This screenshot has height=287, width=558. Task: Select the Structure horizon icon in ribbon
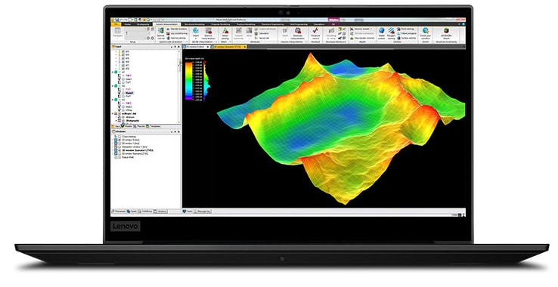[x=315, y=30]
